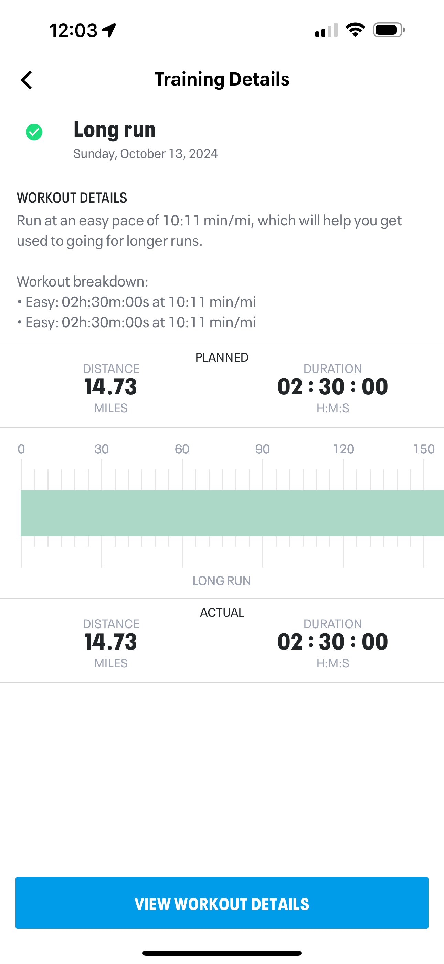This screenshot has height=964, width=444.
Task: Tap the Long Run chart label
Action: tap(222, 581)
